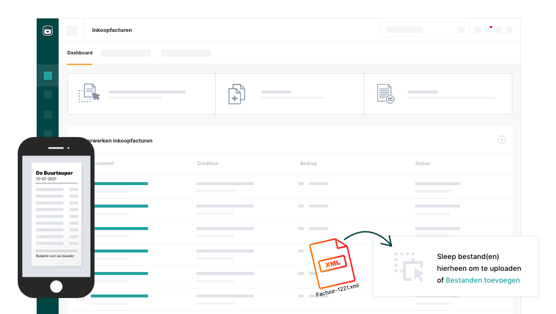
Task: Click the cursor drop-zone icon in upload box
Action: [409, 266]
